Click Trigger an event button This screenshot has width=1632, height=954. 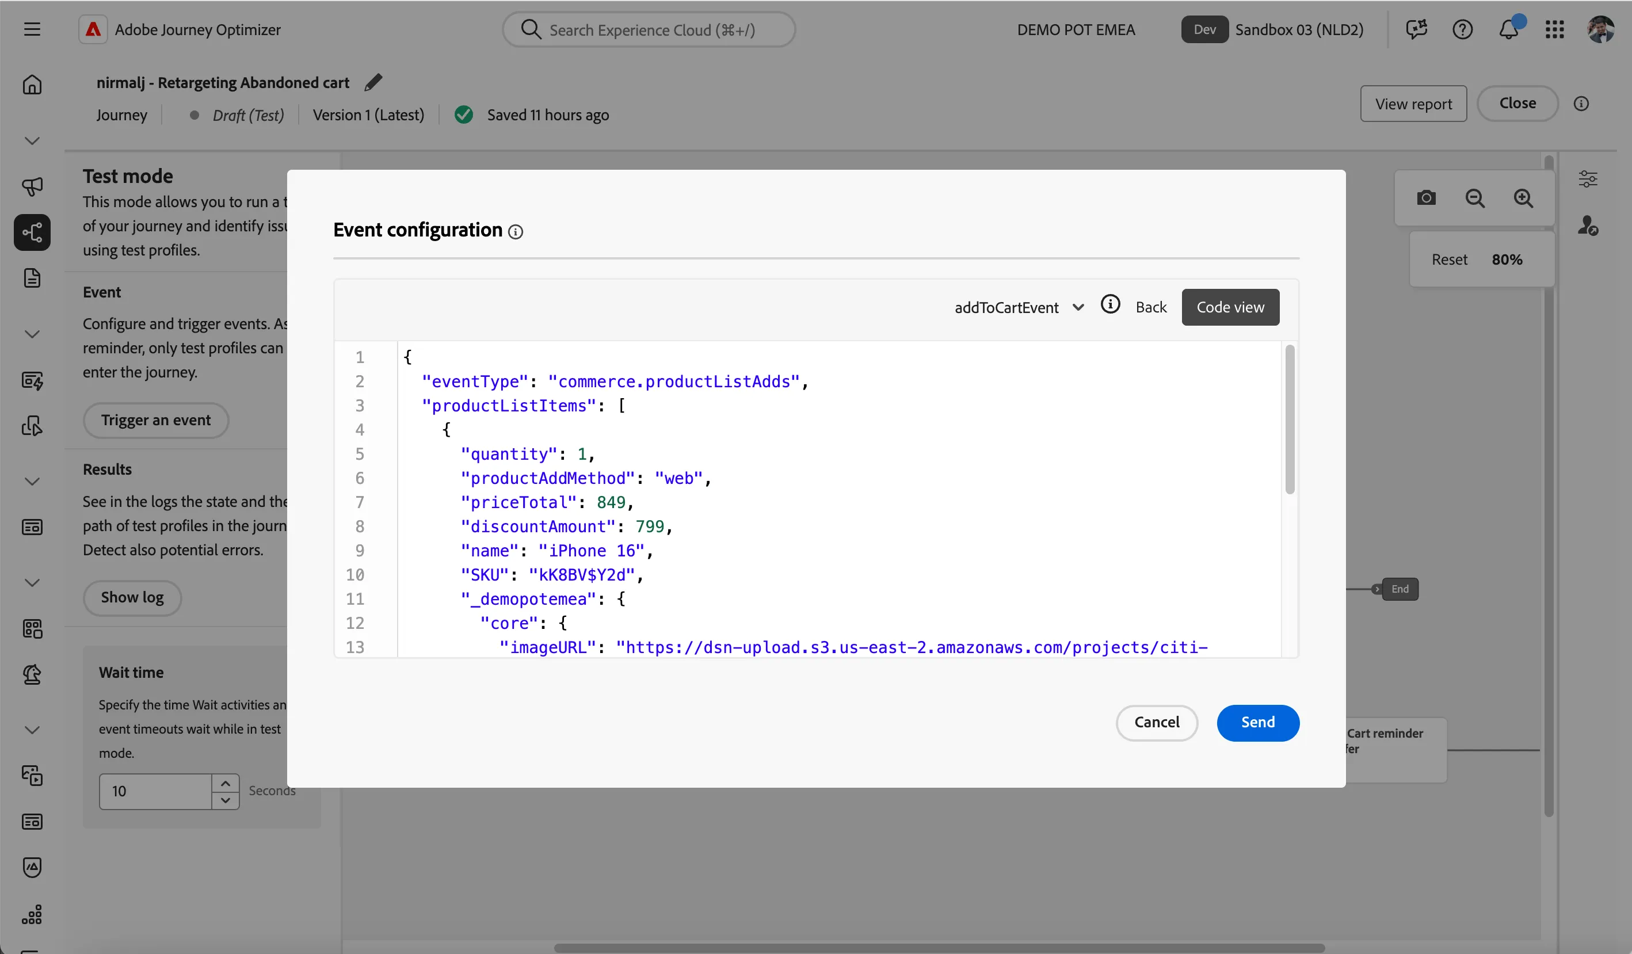(x=155, y=419)
